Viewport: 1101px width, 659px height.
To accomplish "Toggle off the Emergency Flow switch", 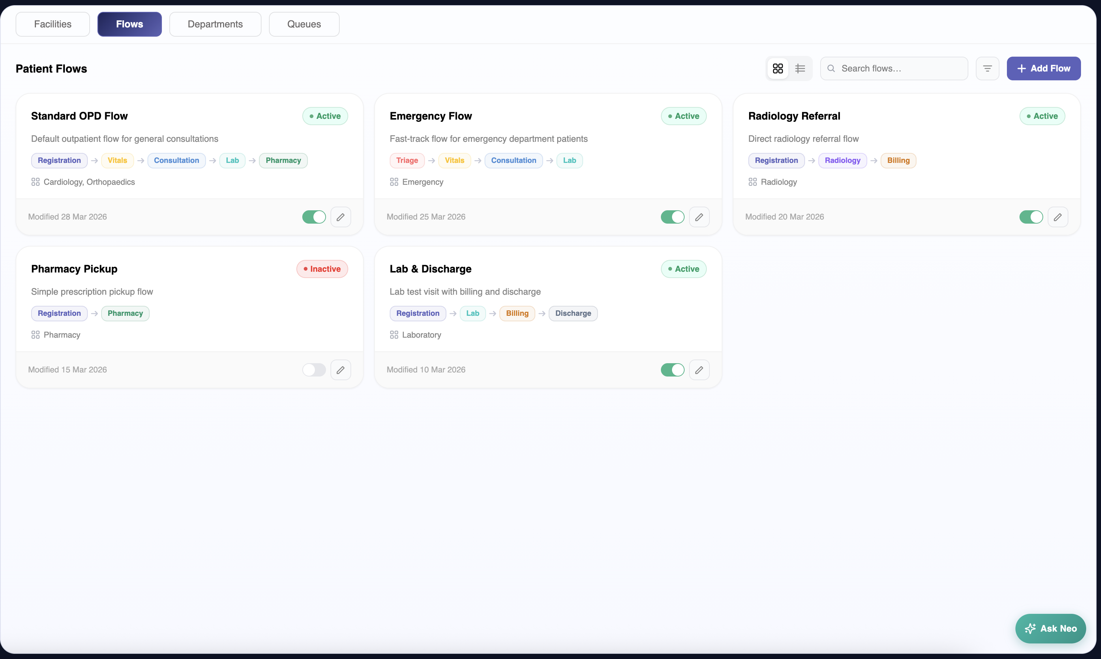I will click(672, 217).
